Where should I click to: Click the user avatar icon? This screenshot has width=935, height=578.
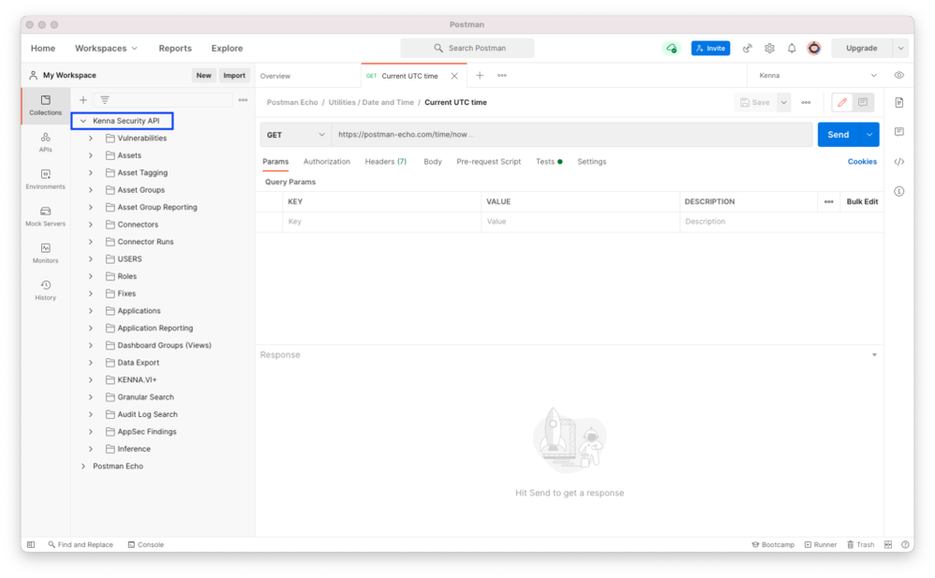click(x=814, y=49)
